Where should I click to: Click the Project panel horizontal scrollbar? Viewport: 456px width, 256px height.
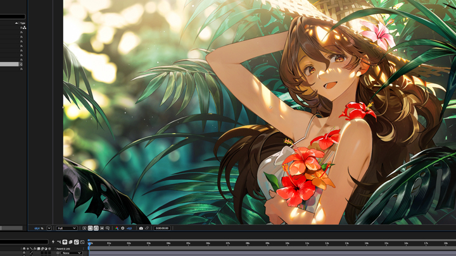point(11,228)
